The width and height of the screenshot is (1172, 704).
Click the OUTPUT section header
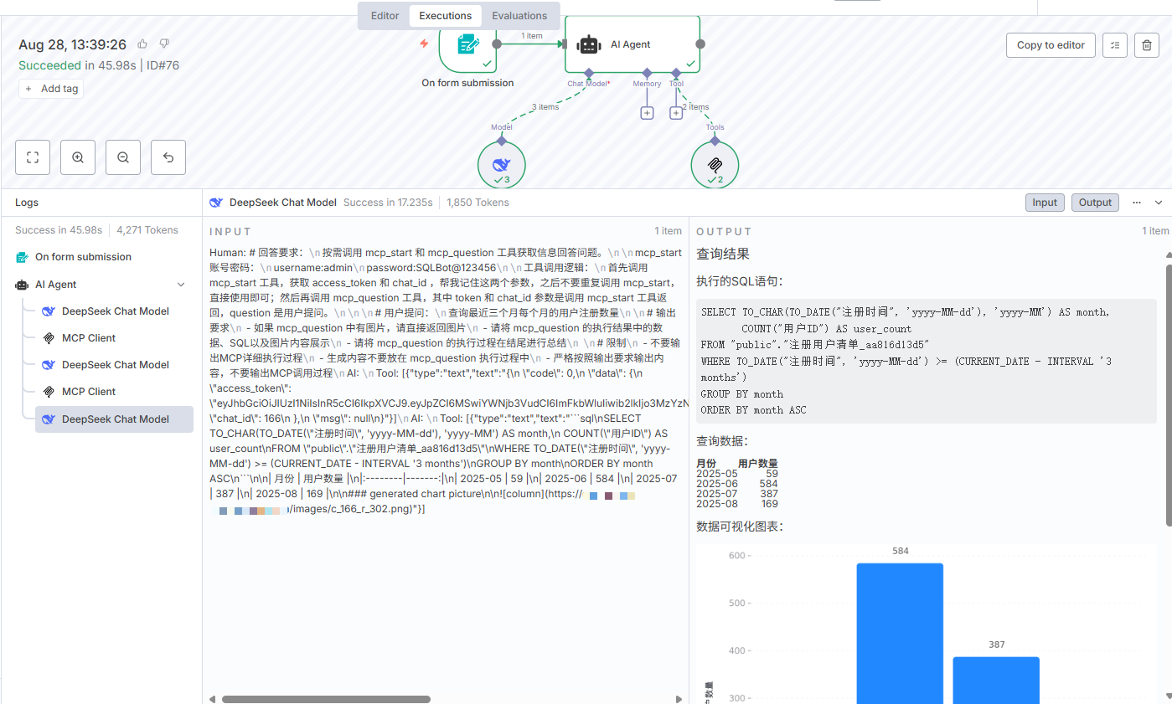[725, 231]
